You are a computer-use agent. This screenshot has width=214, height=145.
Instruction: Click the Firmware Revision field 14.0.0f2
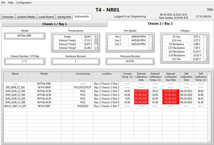pyautogui.click(x=130, y=61)
